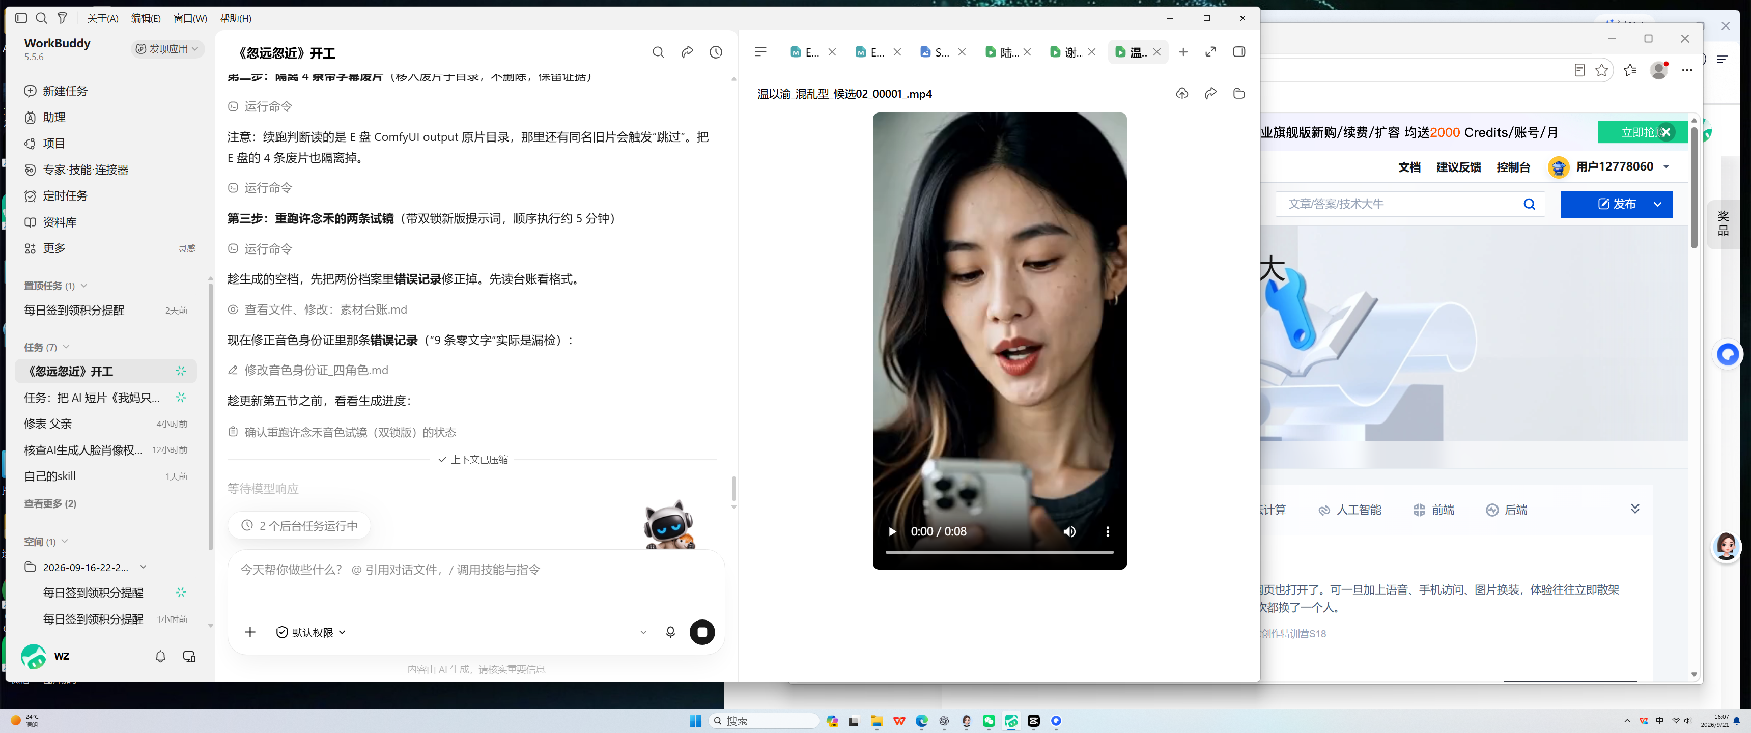This screenshot has width=1751, height=733.
Task: Open 更多 in the sidebar
Action: coord(53,248)
